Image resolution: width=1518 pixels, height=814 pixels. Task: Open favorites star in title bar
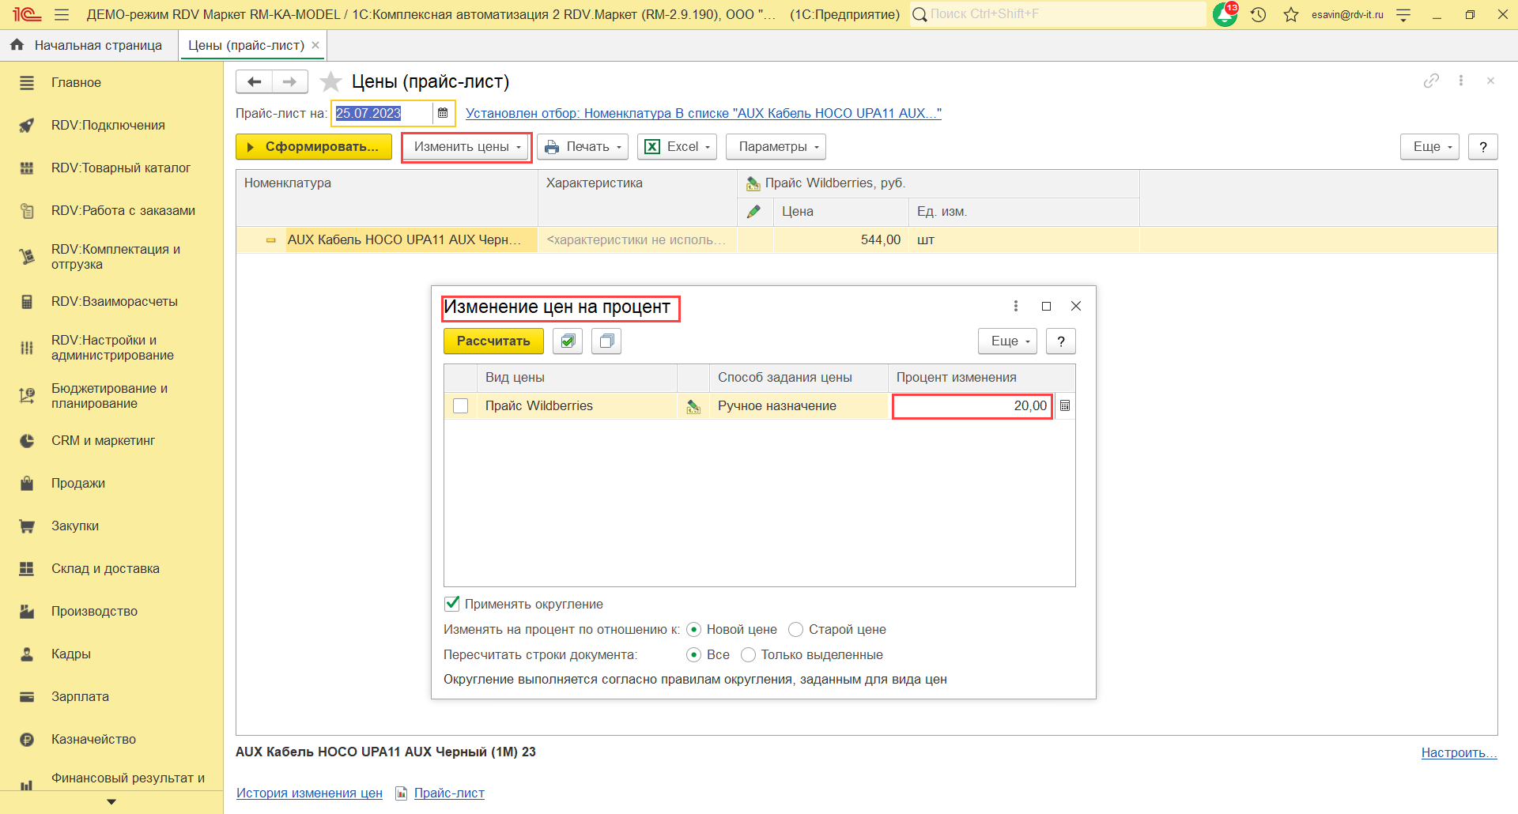(x=1291, y=14)
